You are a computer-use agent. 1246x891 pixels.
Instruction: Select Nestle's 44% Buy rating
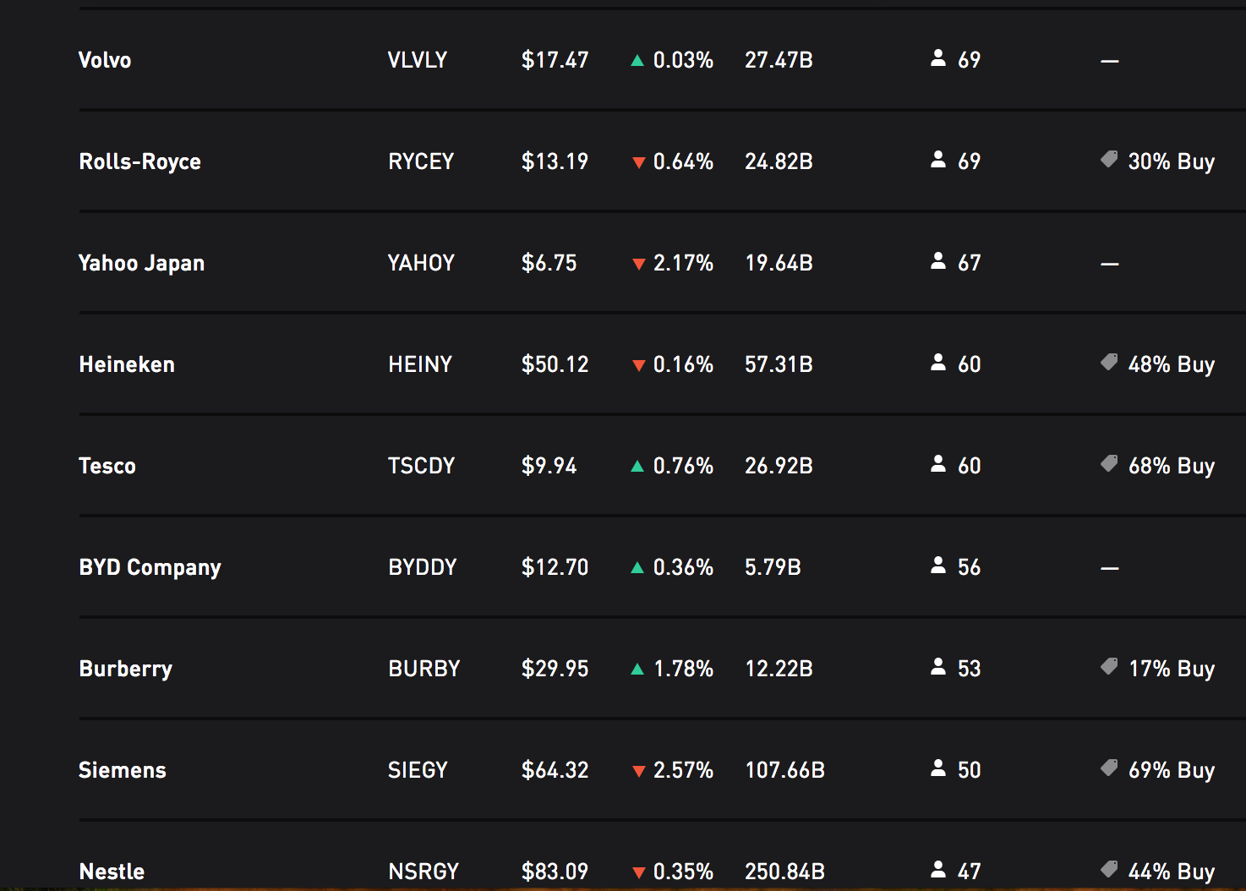click(x=1172, y=872)
